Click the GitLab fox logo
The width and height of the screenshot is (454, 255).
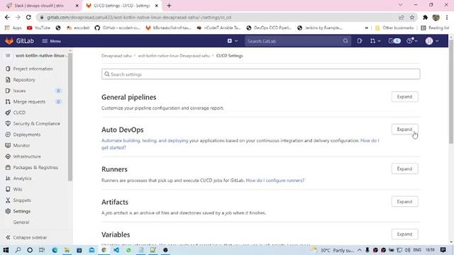pos(9,41)
